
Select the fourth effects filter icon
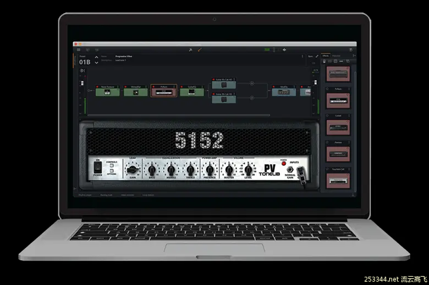(341, 62)
